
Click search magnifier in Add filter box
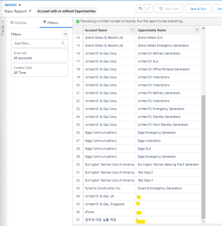[x=63, y=43]
